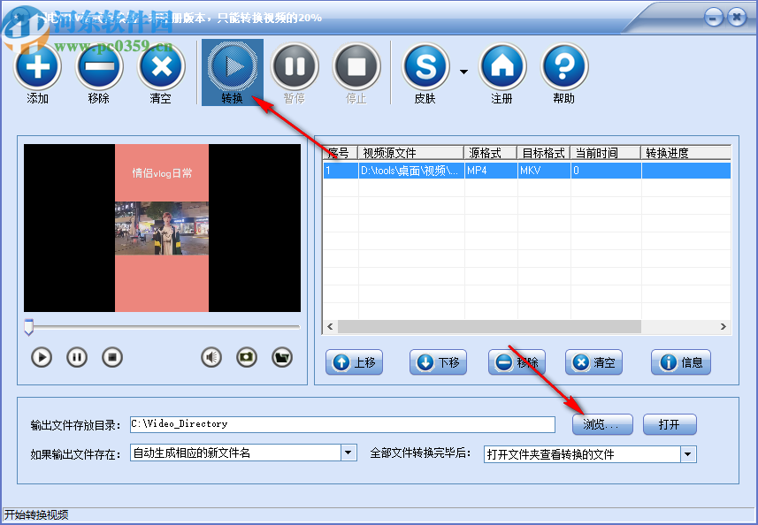This screenshot has width=758, height=525.
Task: Click the 转换进度 column header
Action: click(x=686, y=153)
